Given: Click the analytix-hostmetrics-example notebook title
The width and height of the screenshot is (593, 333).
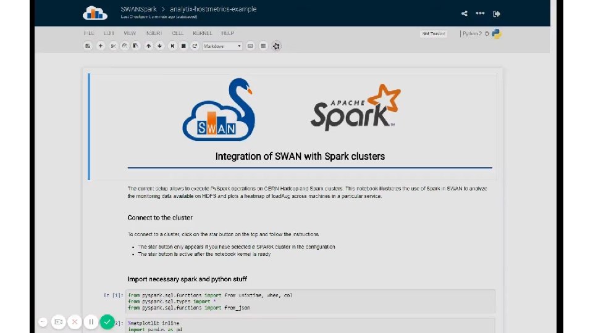Looking at the screenshot, I should point(213,9).
